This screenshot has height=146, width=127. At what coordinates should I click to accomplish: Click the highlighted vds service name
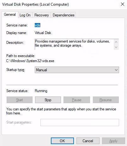38,25
